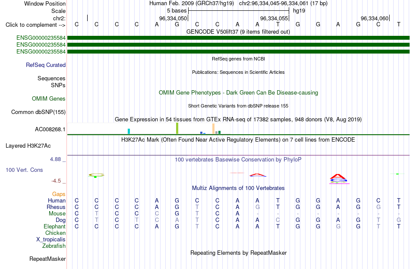Click the 'Click to complement -->' label
Viewport: 410px width, 269px height.
coord(35,25)
